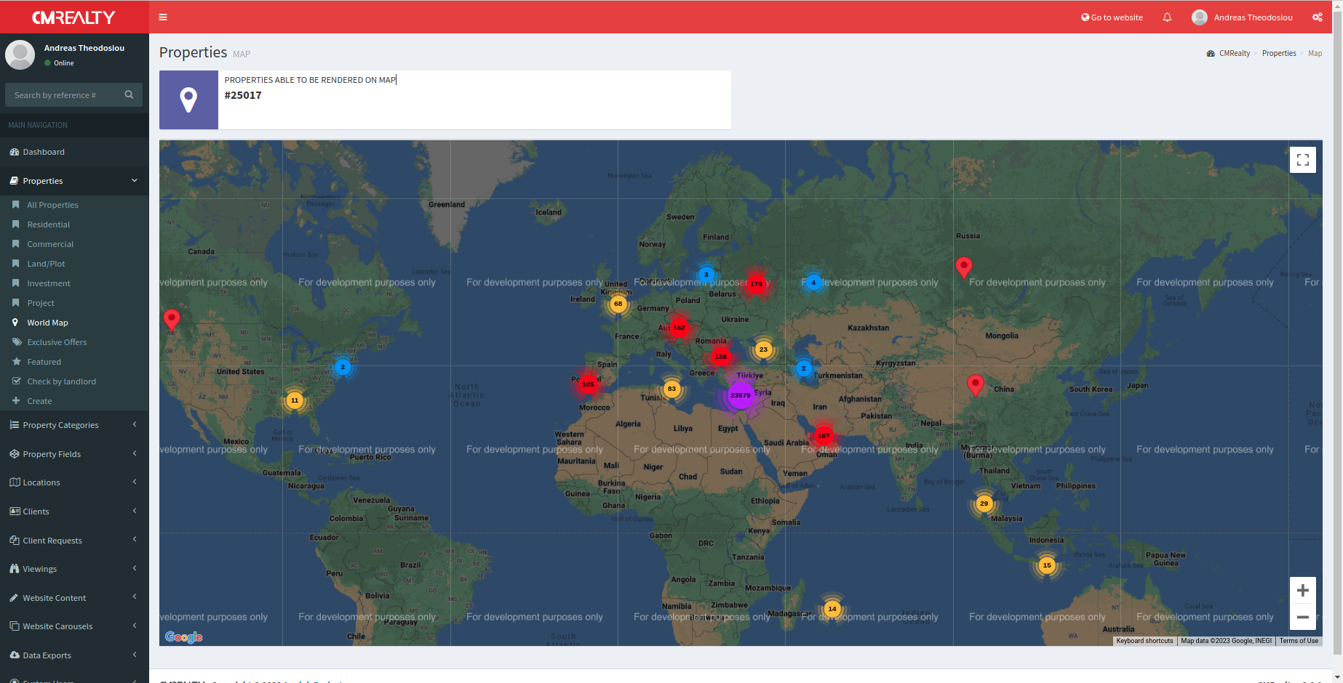Expand the Client Requests menu

click(74, 541)
